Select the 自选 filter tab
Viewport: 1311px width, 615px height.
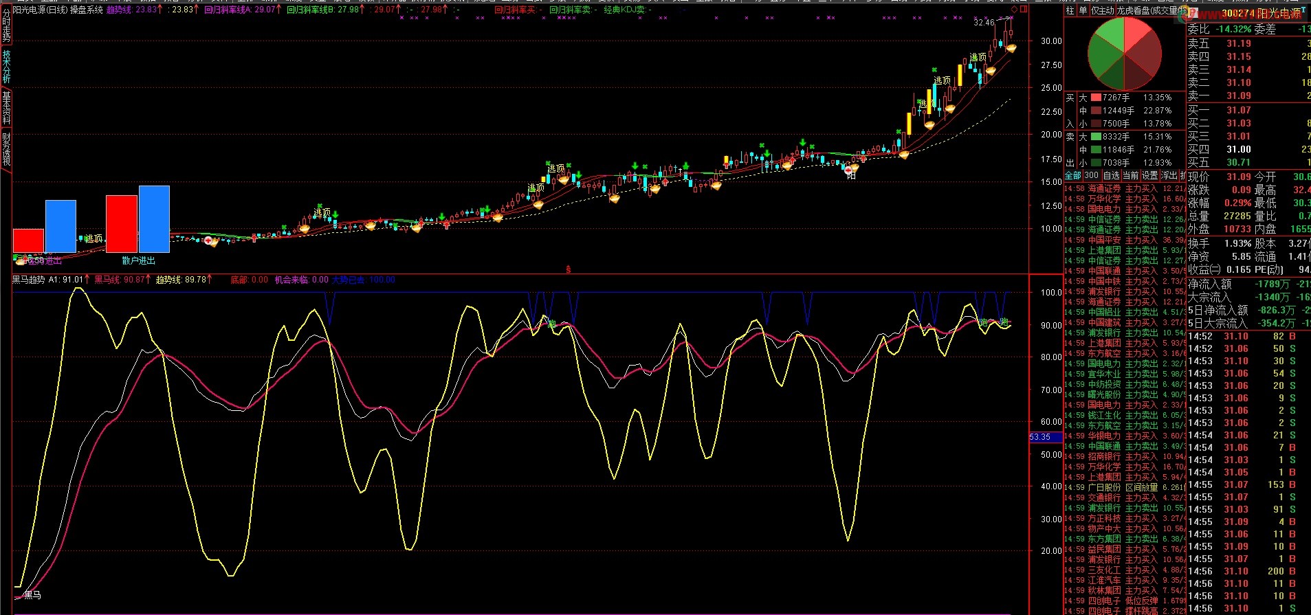pos(1111,176)
